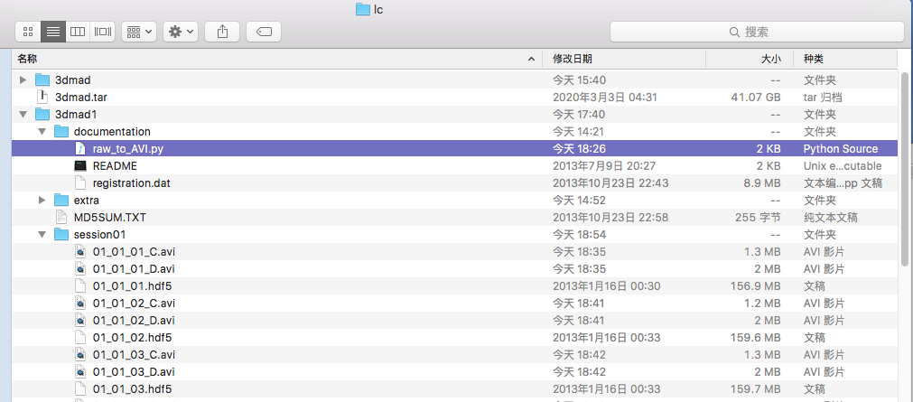
Task: Click the lc folder title icon
Action: click(x=363, y=9)
